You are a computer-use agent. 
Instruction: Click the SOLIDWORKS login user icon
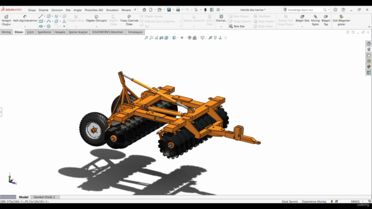point(335,10)
